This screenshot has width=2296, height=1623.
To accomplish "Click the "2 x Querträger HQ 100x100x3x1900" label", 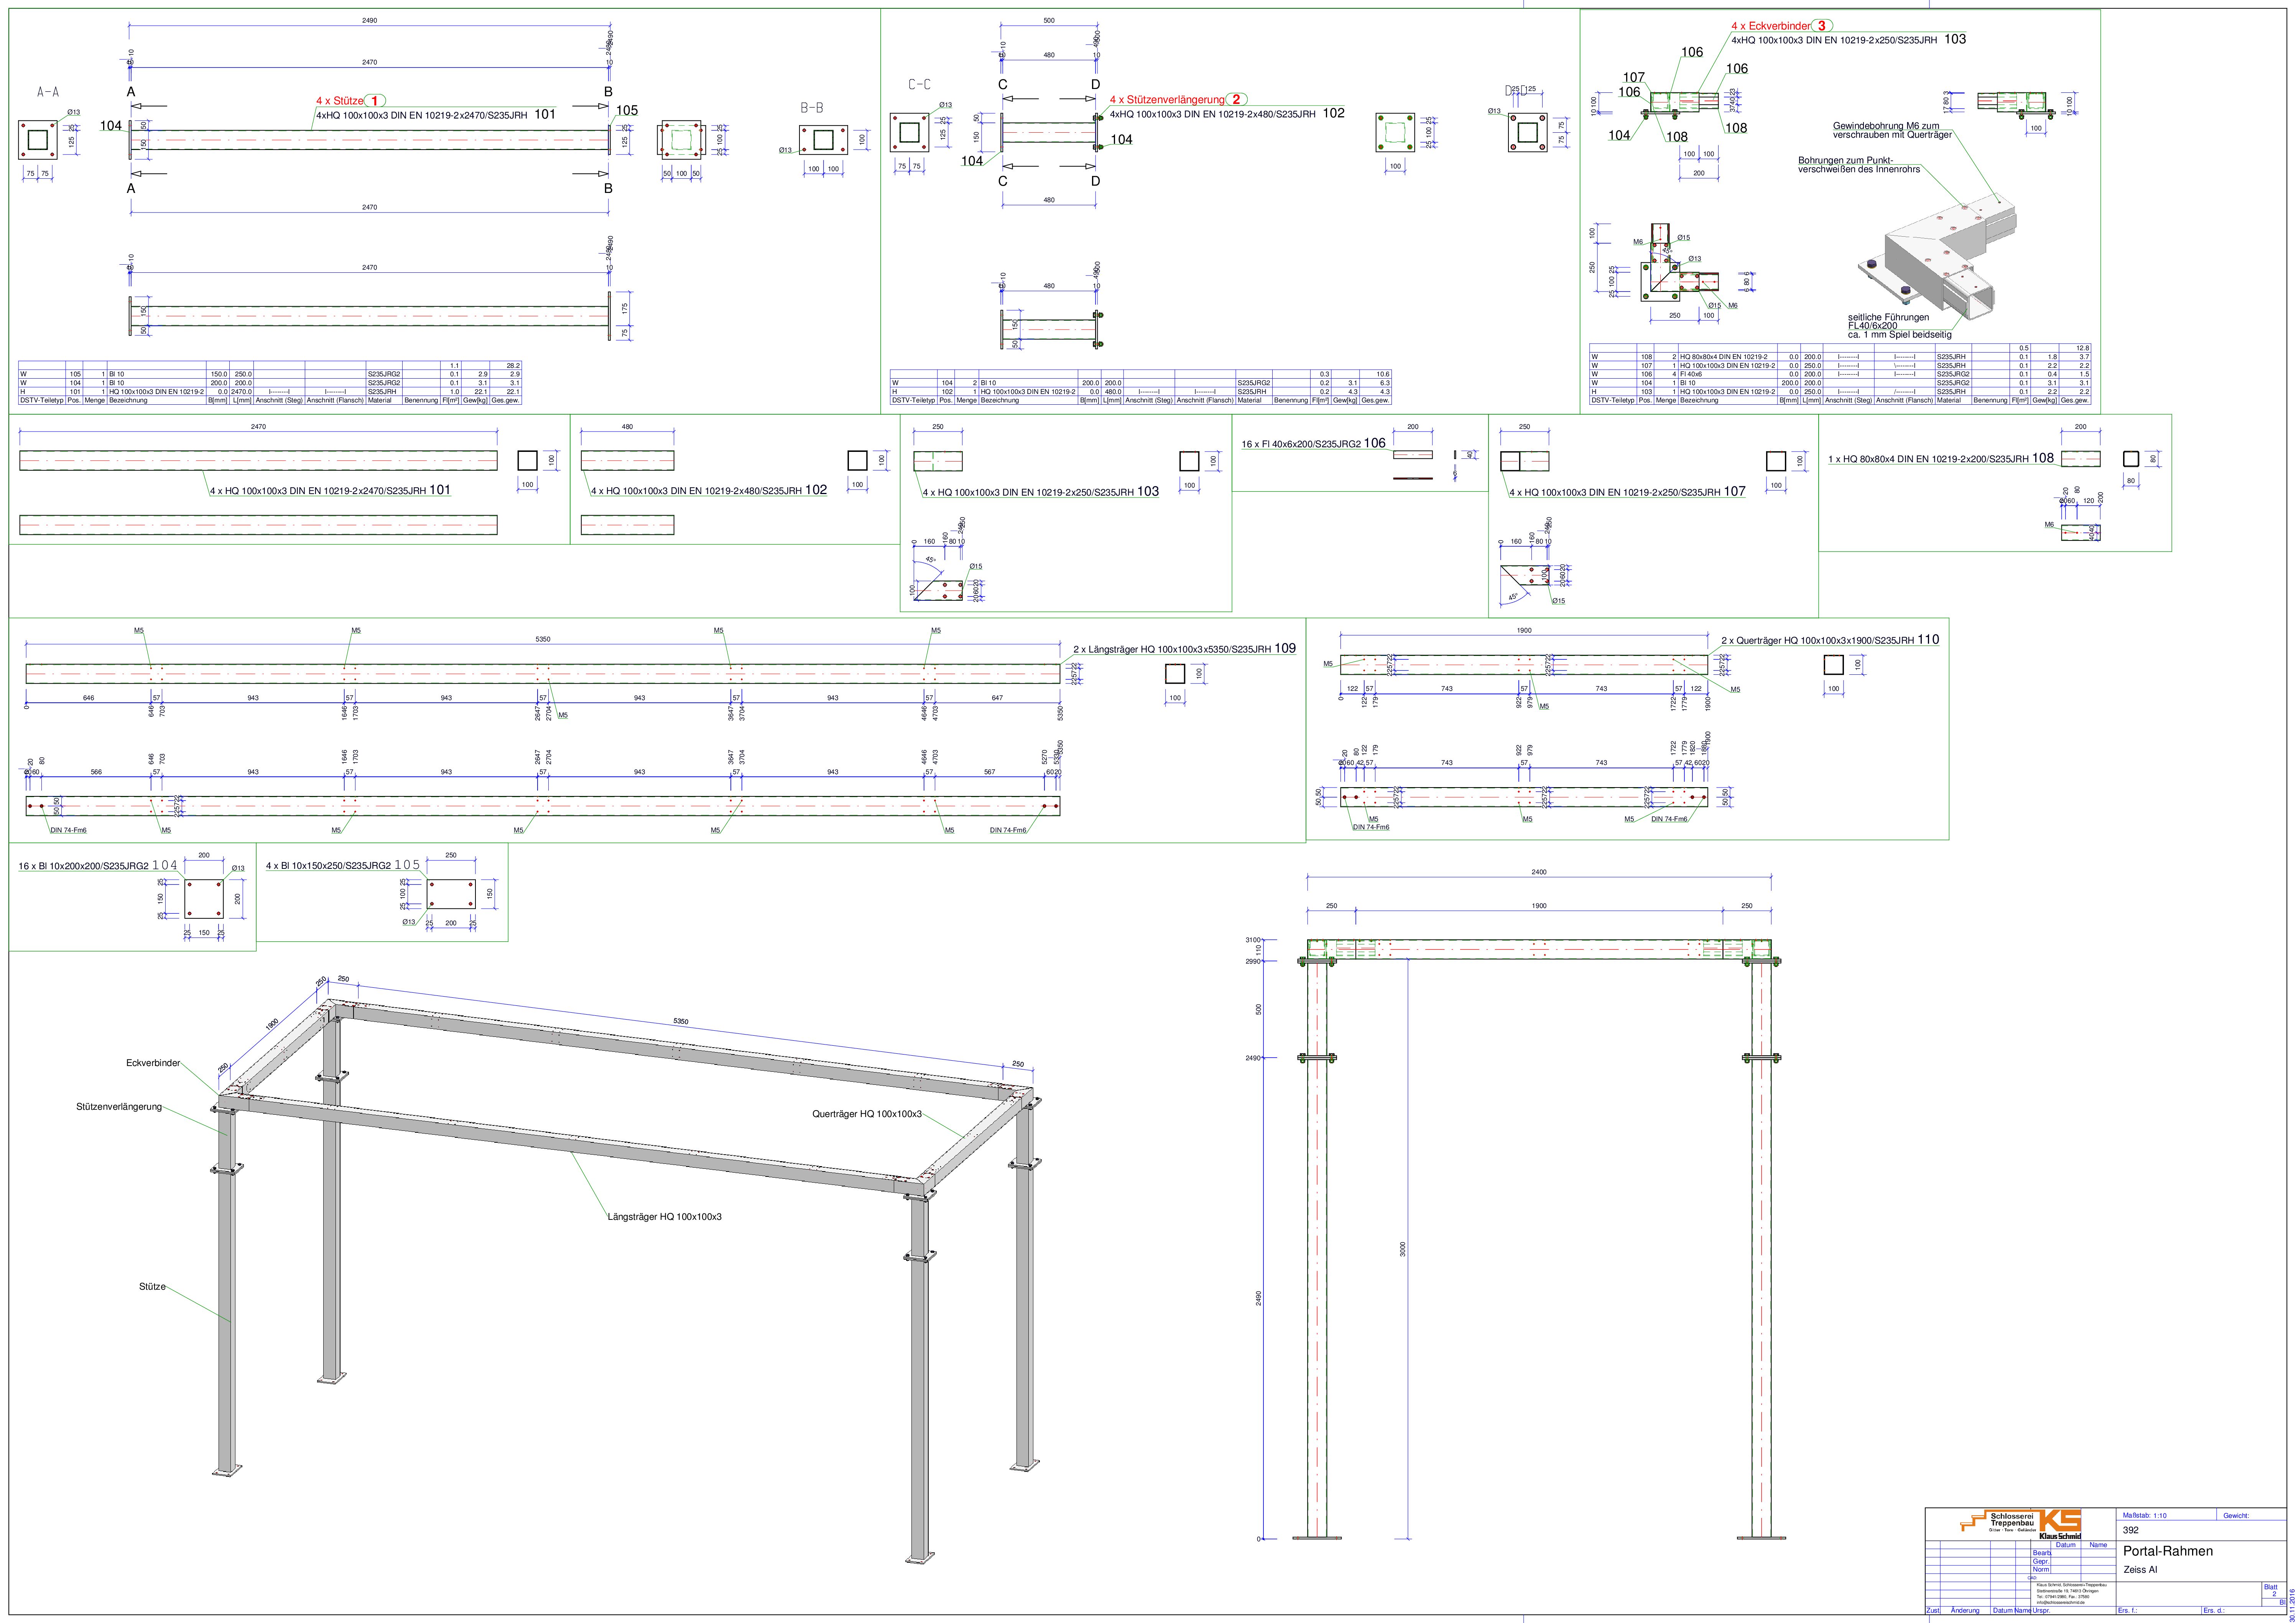I will click(x=1830, y=639).
